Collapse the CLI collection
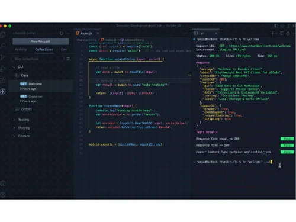 14,67
